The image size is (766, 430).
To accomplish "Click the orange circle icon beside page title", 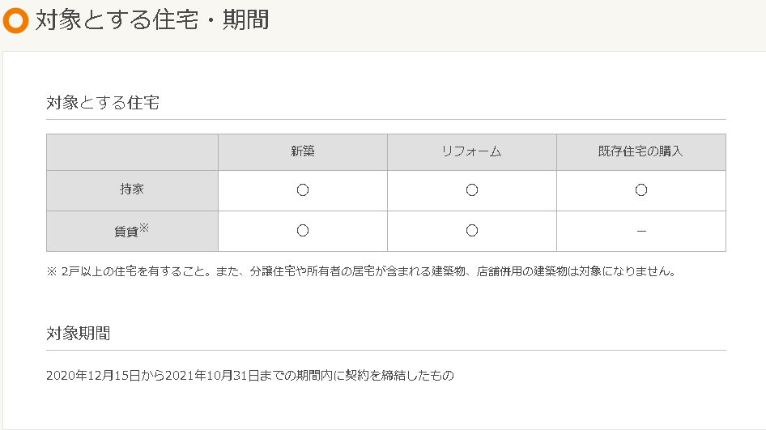I will tap(15, 20).
